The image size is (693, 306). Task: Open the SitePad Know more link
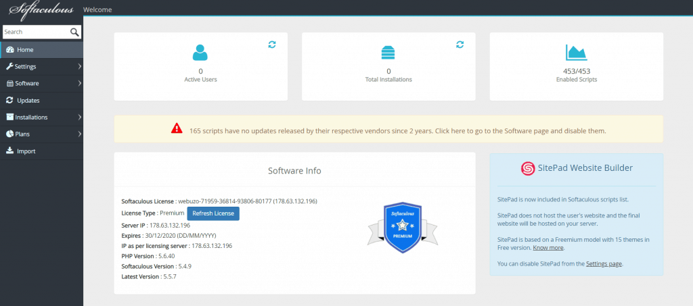point(548,248)
